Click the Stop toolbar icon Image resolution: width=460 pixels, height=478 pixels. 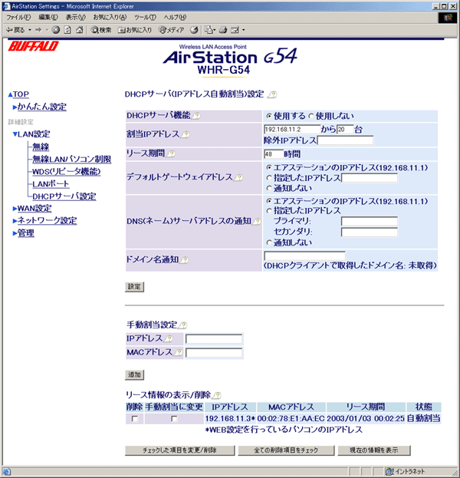55,30
